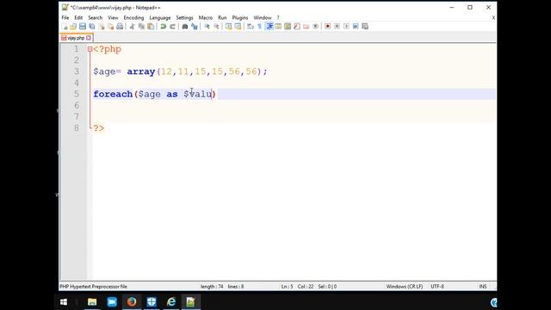Open File Explorer from the taskbar
Viewport: 551px width, 310px height.
click(92, 302)
